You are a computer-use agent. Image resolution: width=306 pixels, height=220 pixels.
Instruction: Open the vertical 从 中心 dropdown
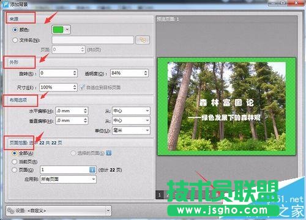tap(131, 120)
